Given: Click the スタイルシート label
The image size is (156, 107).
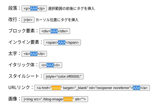Looking at the screenshot, I should pyautogui.click(x=24, y=76).
